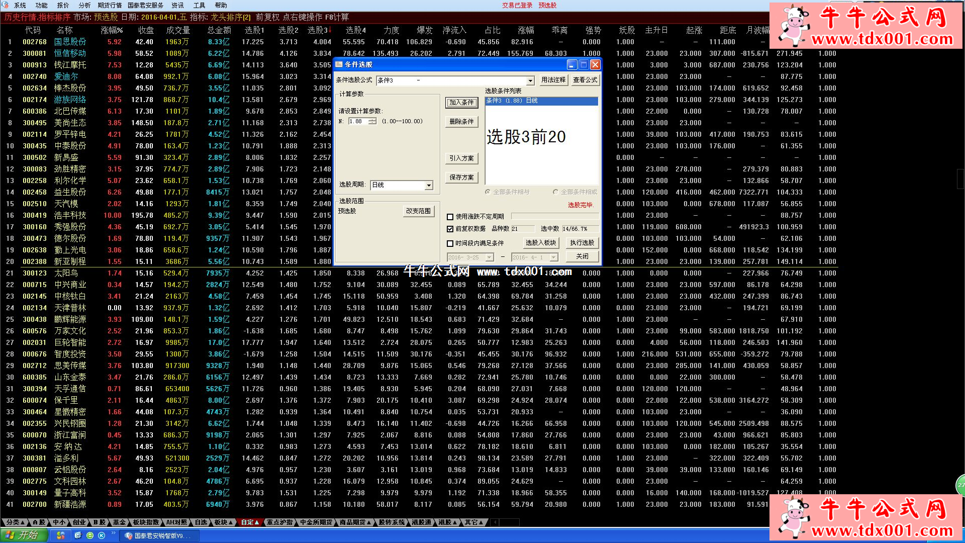Open the 系统 menu
965x543 pixels.
click(x=20, y=5)
